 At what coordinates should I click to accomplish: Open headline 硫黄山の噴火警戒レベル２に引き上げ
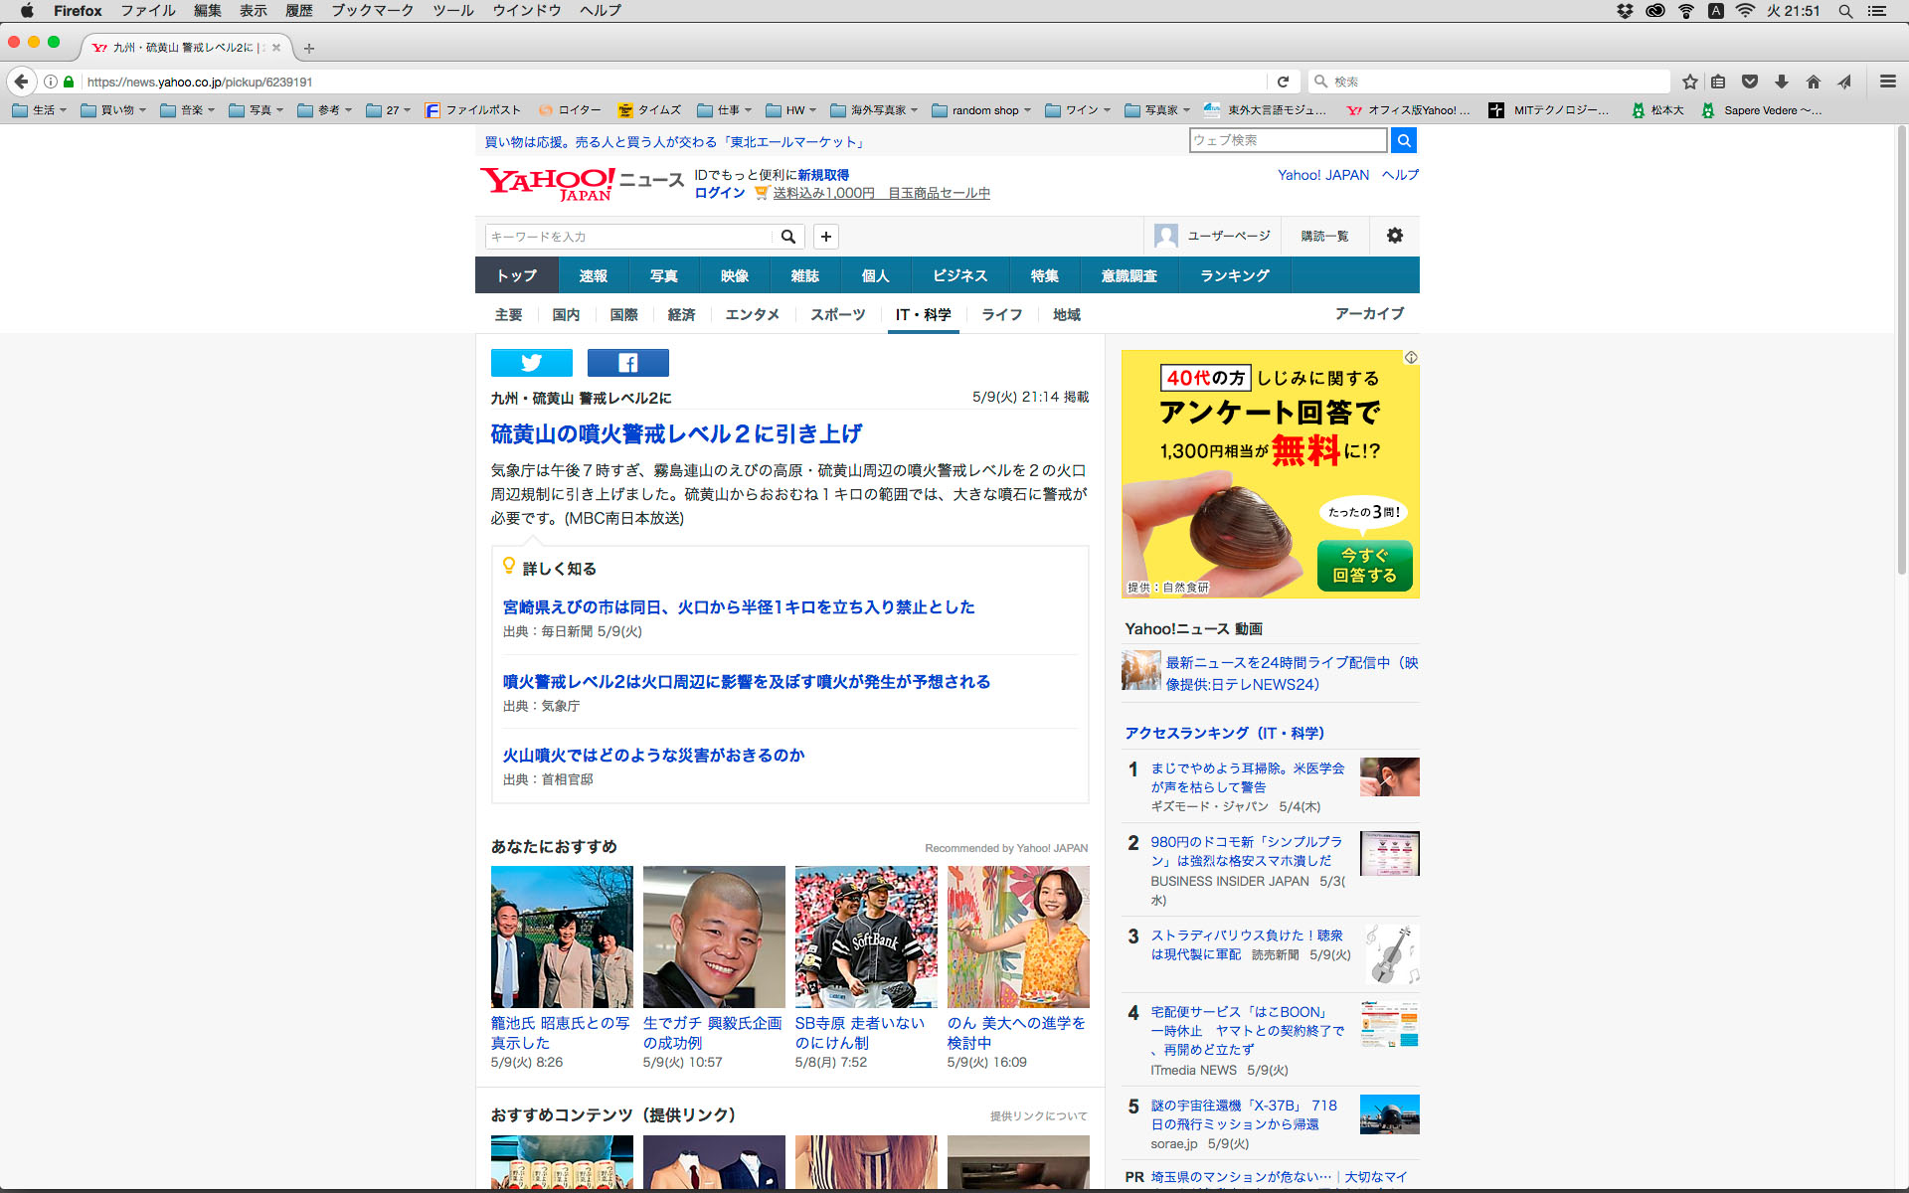[x=676, y=433]
